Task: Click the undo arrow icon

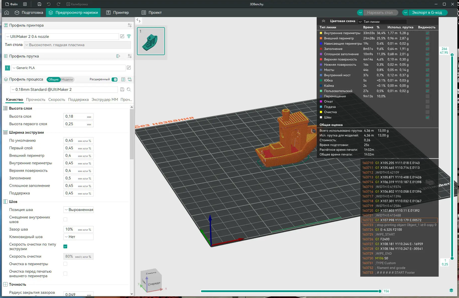Action: click(x=49, y=4)
